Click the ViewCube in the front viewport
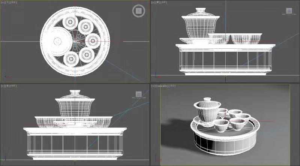 pyautogui.click(x=289, y=11)
